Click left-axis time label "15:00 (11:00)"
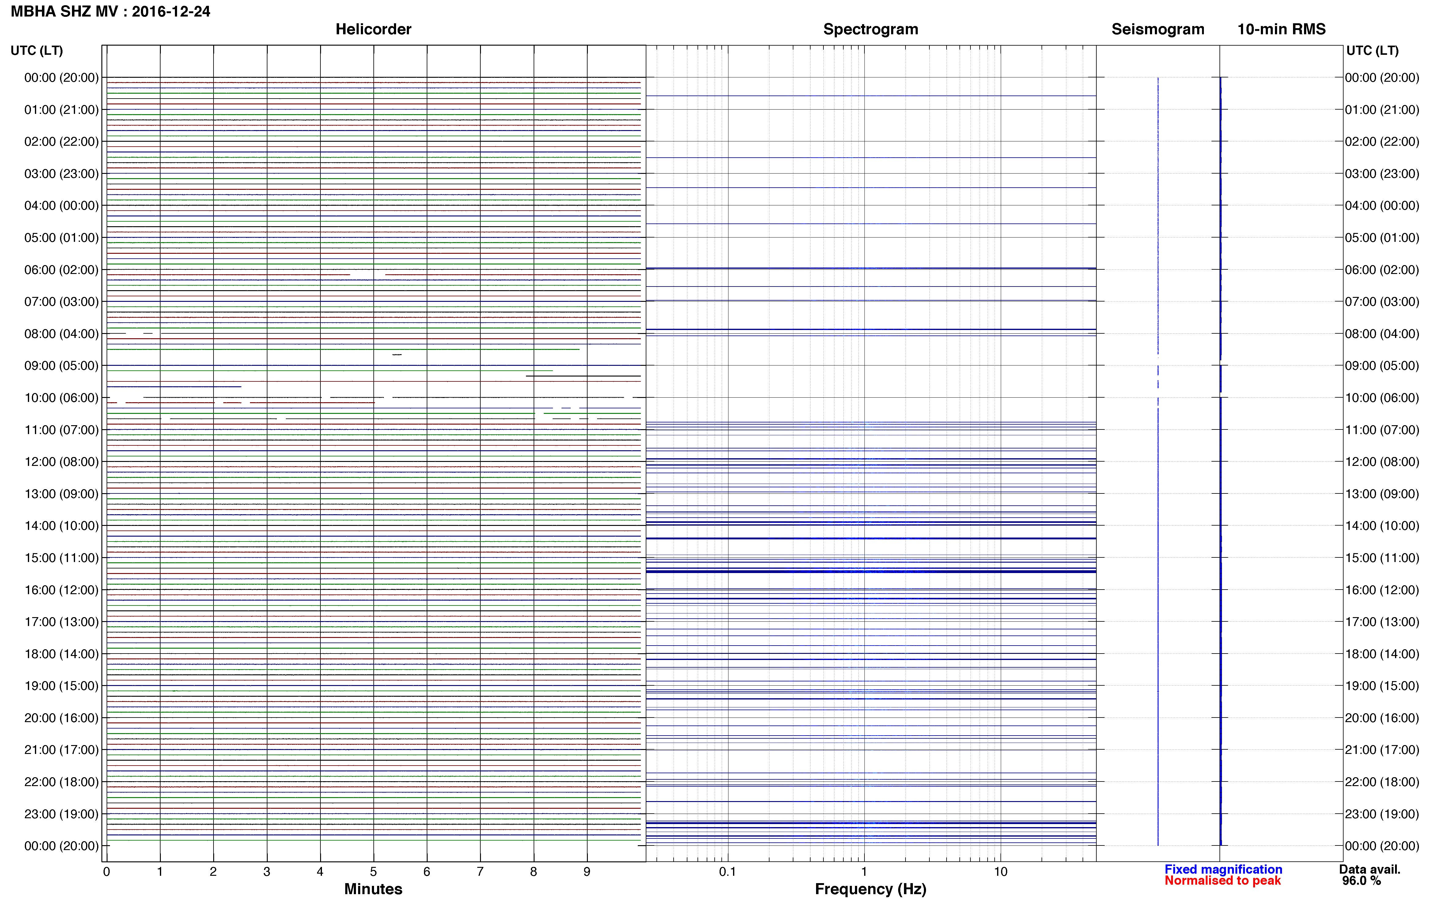Viewport: 1452px width, 907px height. [x=61, y=558]
